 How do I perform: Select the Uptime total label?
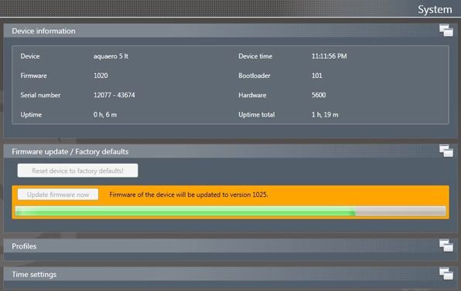(x=256, y=114)
